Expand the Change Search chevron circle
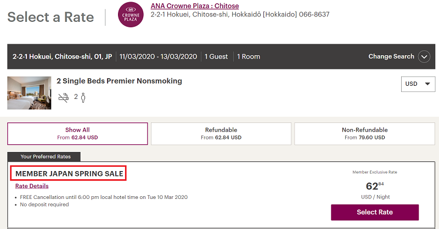 point(424,57)
